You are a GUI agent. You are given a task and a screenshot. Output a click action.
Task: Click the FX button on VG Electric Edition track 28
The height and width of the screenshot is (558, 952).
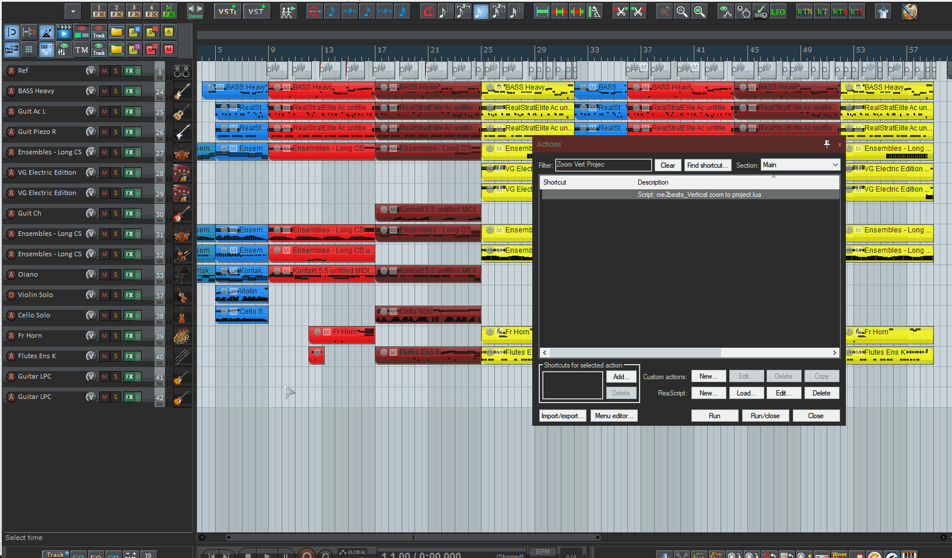[x=129, y=173]
